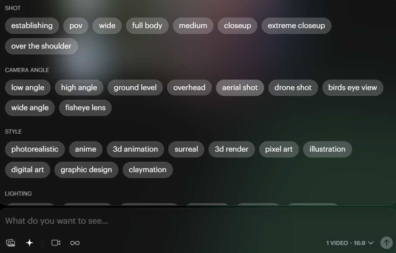Choose the 'fisheye lens' angle tag
Screen dimensions: 396x253
85,108
